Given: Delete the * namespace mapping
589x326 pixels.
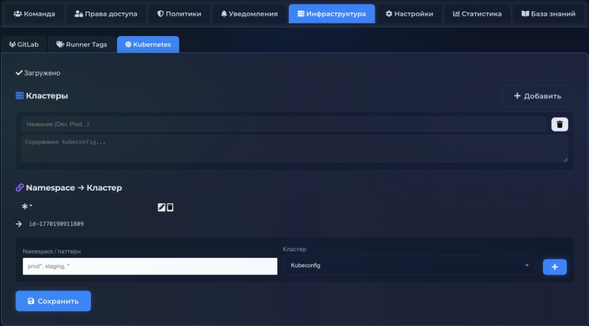Looking at the screenshot, I should pyautogui.click(x=170, y=207).
